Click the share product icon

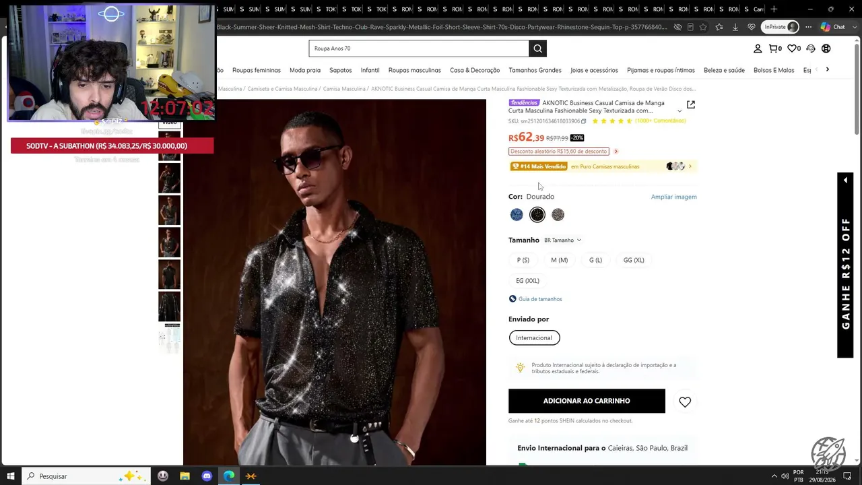(x=691, y=105)
